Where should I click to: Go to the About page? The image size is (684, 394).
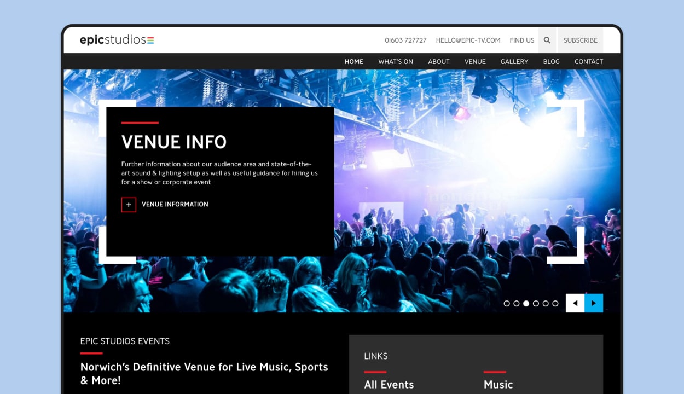[439, 62]
